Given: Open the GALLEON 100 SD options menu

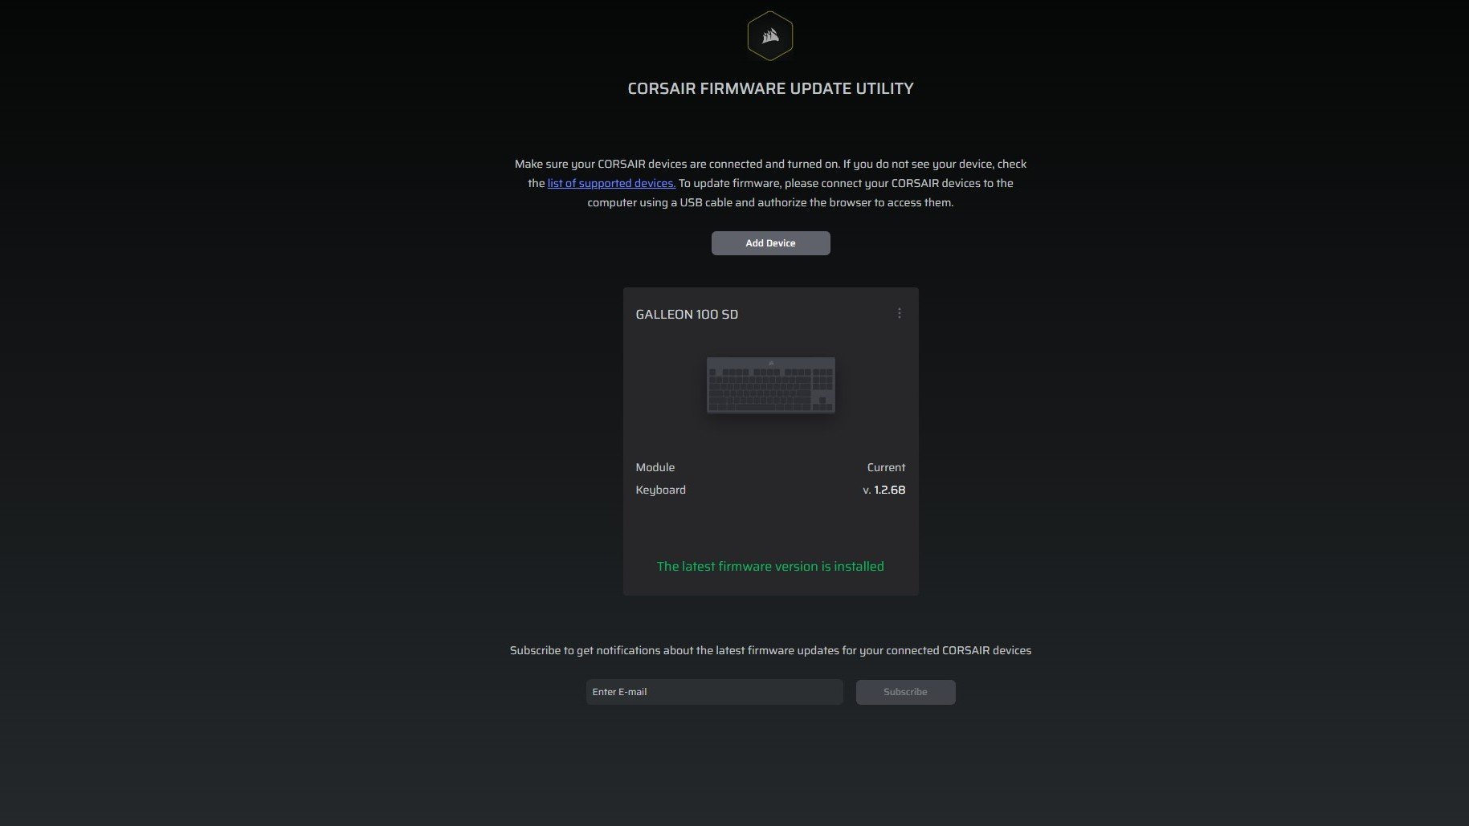Looking at the screenshot, I should point(899,313).
